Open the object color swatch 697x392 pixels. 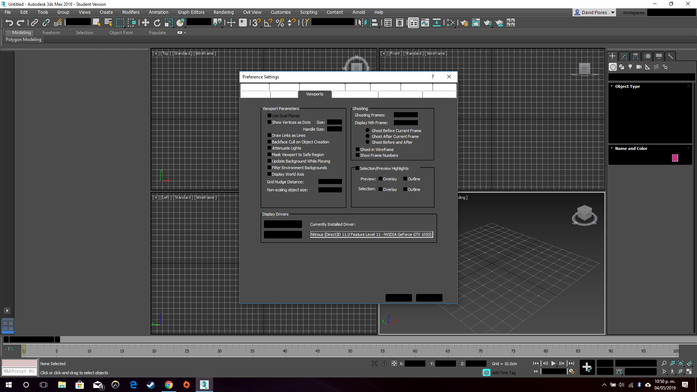(x=675, y=158)
